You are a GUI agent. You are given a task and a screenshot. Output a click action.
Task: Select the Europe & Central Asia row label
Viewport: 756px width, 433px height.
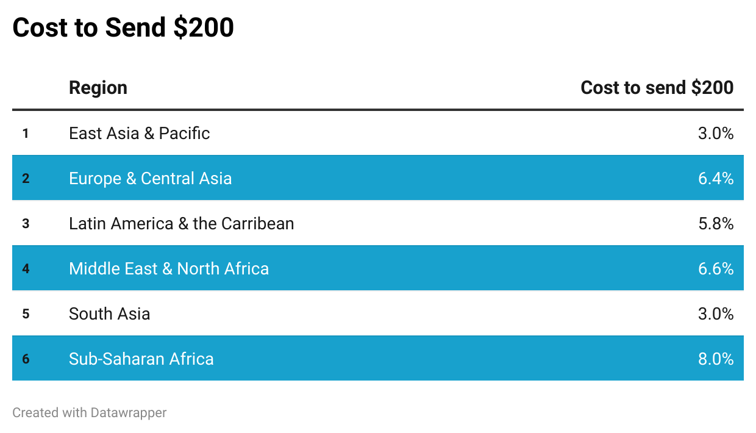pyautogui.click(x=150, y=178)
